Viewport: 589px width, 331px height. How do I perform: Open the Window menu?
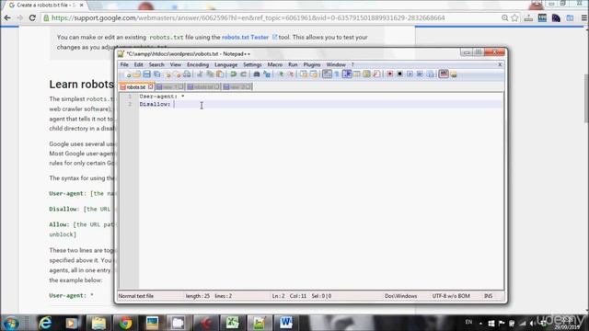click(x=335, y=64)
